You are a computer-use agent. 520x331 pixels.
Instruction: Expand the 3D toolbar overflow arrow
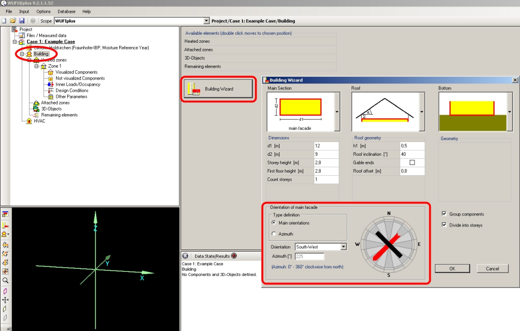(8, 329)
